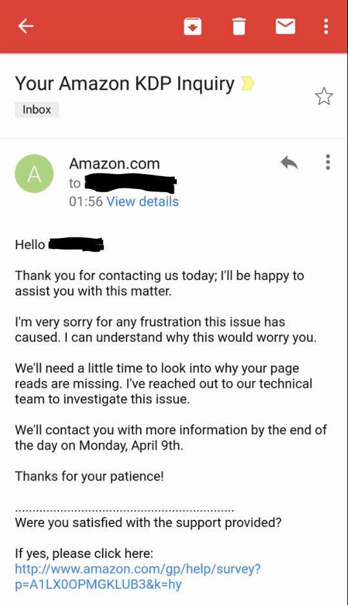Open the green A sender avatar
The height and width of the screenshot is (605, 348).
(34, 174)
